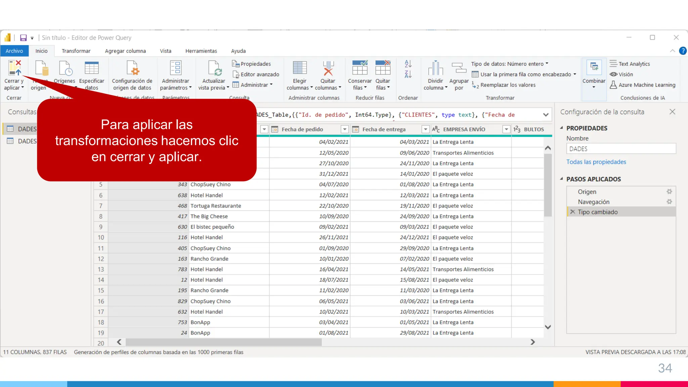Click the Fecha de pedido type icon
Viewport: 688px width, 387px height.
click(275, 129)
